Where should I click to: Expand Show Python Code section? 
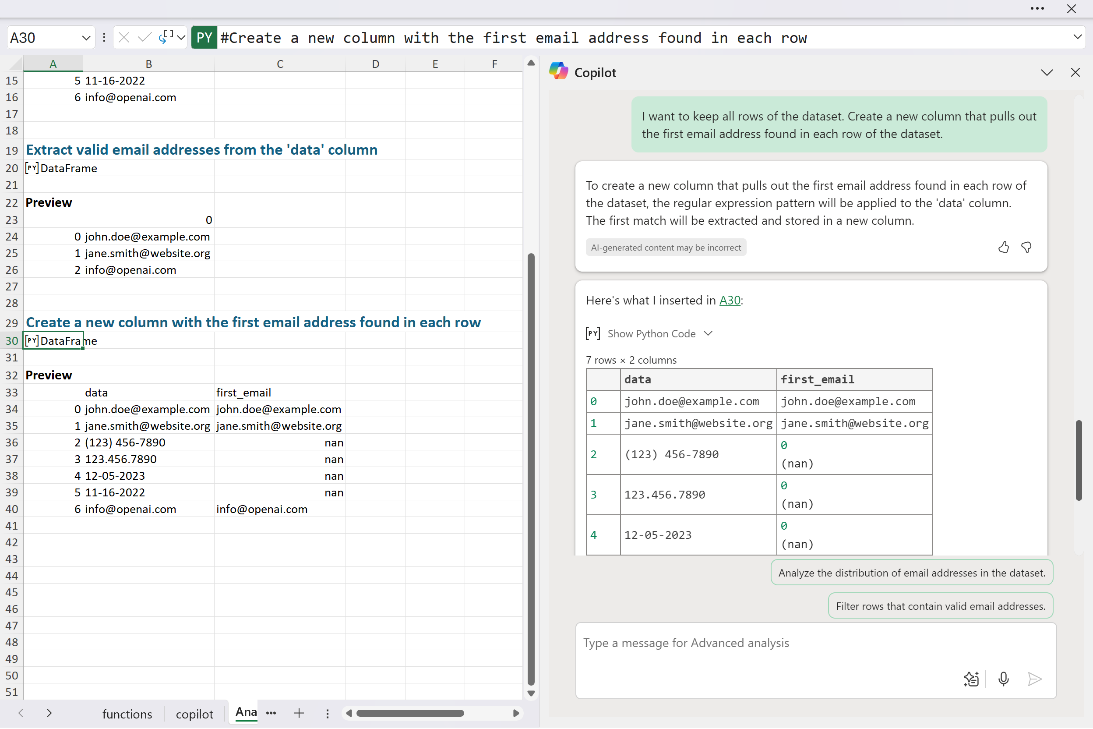pyautogui.click(x=651, y=334)
